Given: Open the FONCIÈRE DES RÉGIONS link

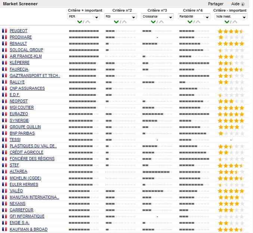Looking at the screenshot, I should coord(32,159).
